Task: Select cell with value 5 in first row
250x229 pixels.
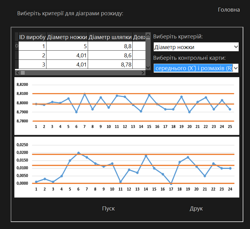Action: [x=67, y=46]
